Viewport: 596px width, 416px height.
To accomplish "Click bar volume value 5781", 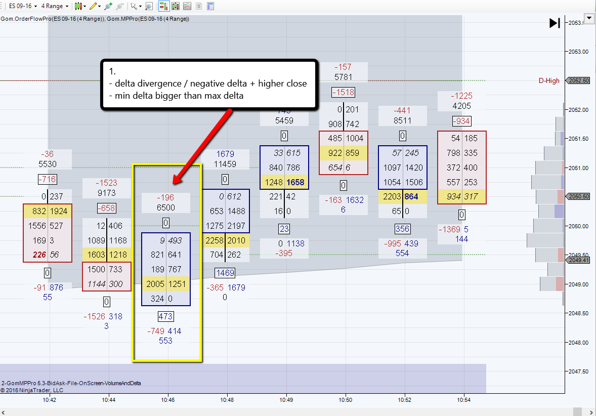I will point(343,77).
